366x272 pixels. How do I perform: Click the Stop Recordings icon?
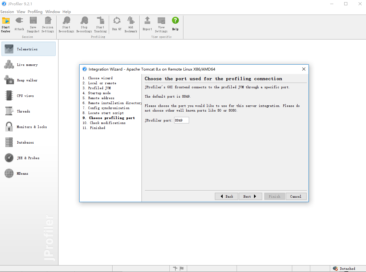point(84,25)
